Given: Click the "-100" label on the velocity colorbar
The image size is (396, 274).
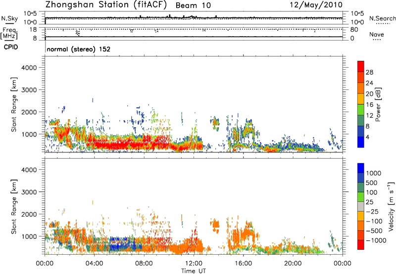Looking at the screenshot, I should pos(374,221).
